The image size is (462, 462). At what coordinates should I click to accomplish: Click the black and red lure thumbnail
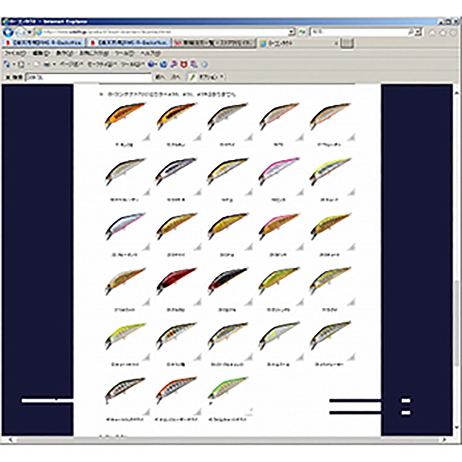[x=228, y=281]
